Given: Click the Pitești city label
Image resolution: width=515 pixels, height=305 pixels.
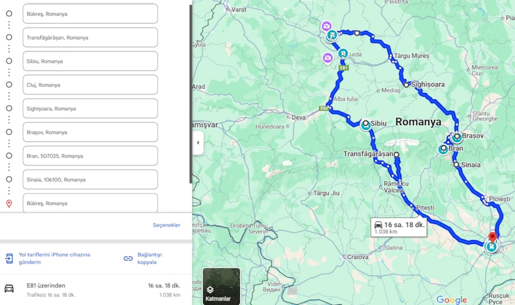Looking at the screenshot, I should (x=425, y=208).
